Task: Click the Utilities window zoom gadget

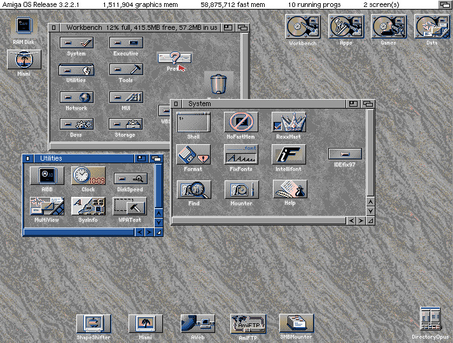Action: coord(141,158)
